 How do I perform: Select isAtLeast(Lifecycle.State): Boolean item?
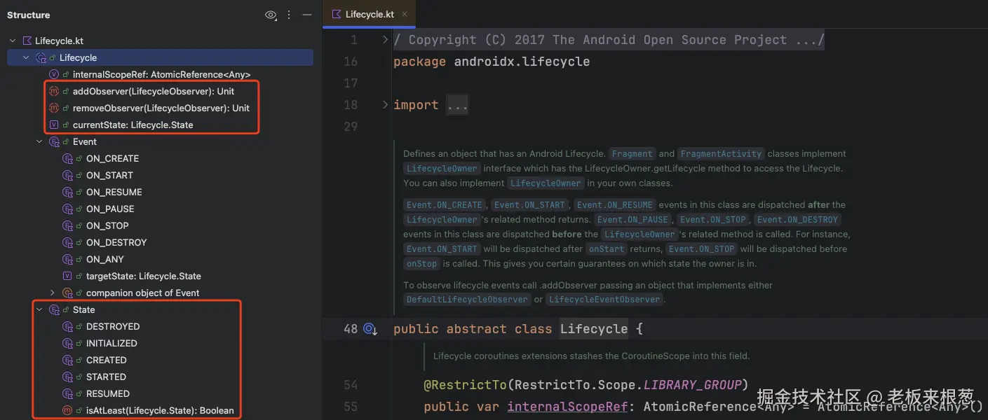click(x=160, y=410)
